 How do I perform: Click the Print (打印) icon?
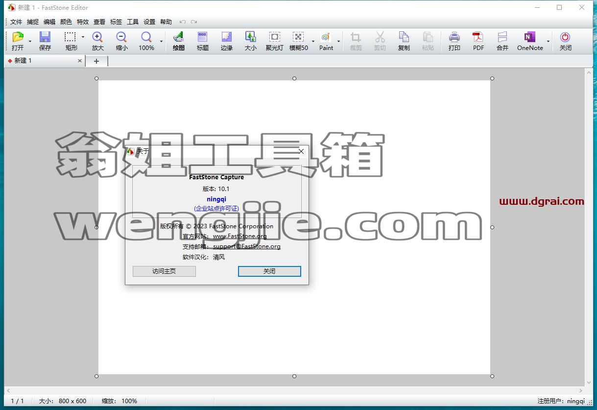pyautogui.click(x=454, y=37)
